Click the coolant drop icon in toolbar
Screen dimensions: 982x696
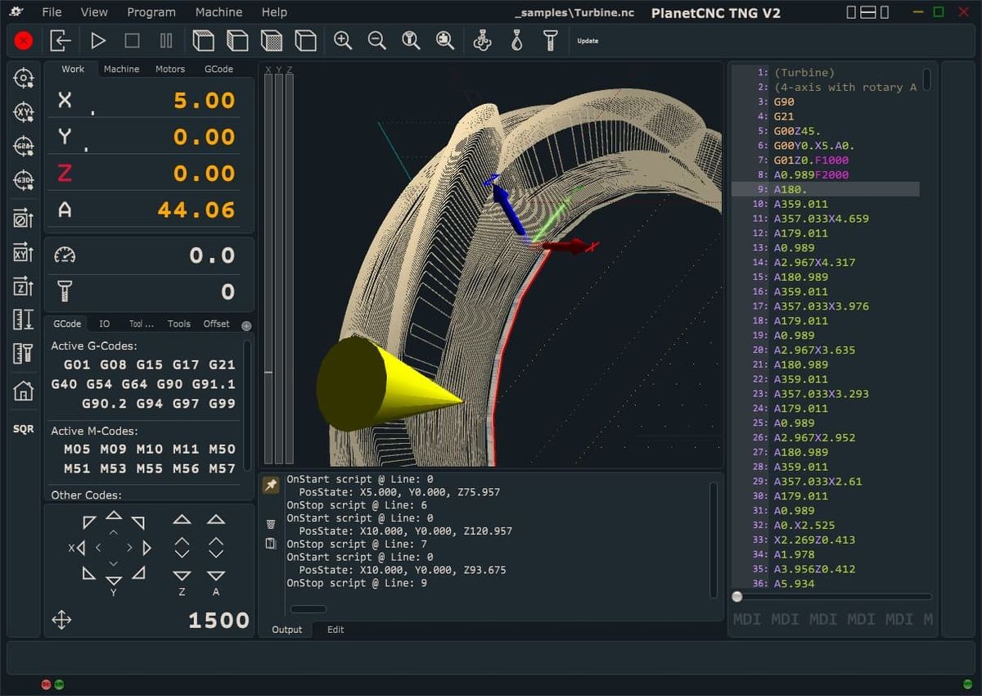click(x=516, y=41)
